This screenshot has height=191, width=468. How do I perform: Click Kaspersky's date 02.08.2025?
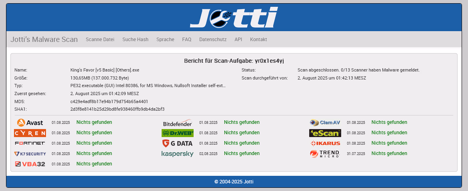pyautogui.click(x=208, y=154)
